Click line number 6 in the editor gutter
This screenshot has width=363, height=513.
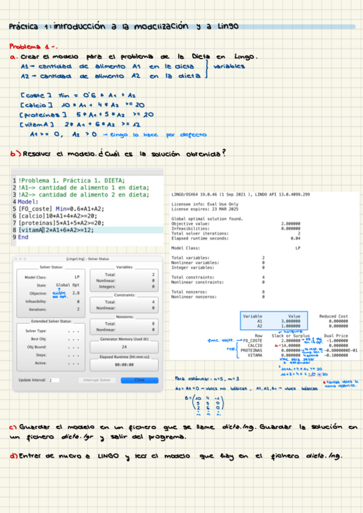coord(15,216)
